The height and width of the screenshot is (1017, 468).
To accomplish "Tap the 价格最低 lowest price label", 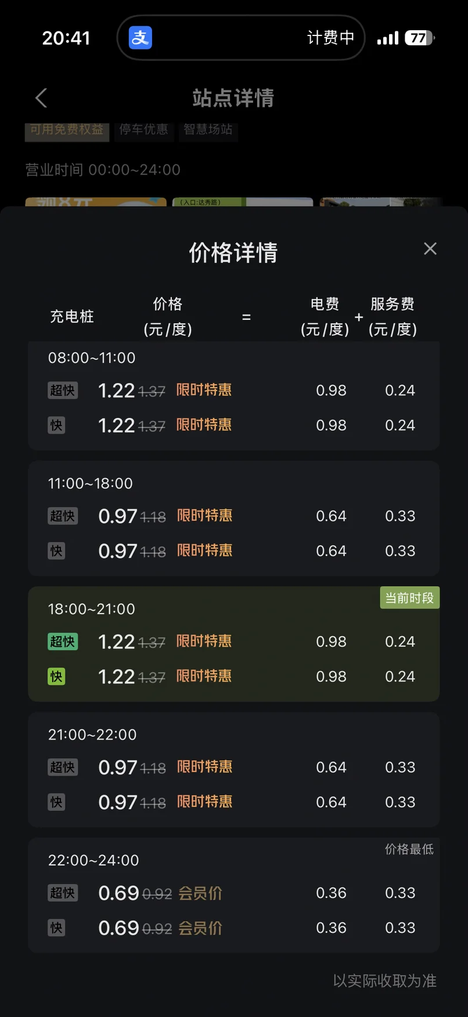I will click(409, 849).
